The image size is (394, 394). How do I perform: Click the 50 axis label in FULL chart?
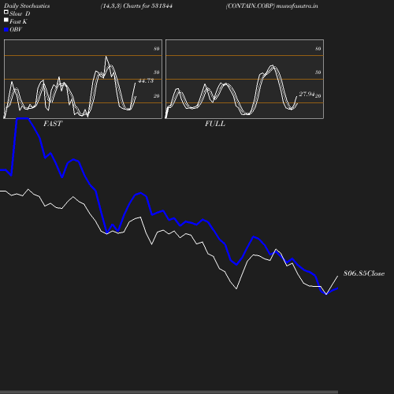pyautogui.click(x=318, y=72)
